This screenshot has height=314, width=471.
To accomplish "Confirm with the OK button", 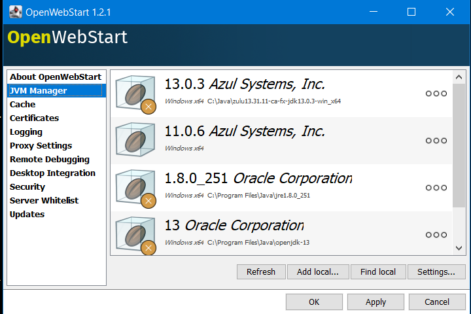I will [314, 302].
